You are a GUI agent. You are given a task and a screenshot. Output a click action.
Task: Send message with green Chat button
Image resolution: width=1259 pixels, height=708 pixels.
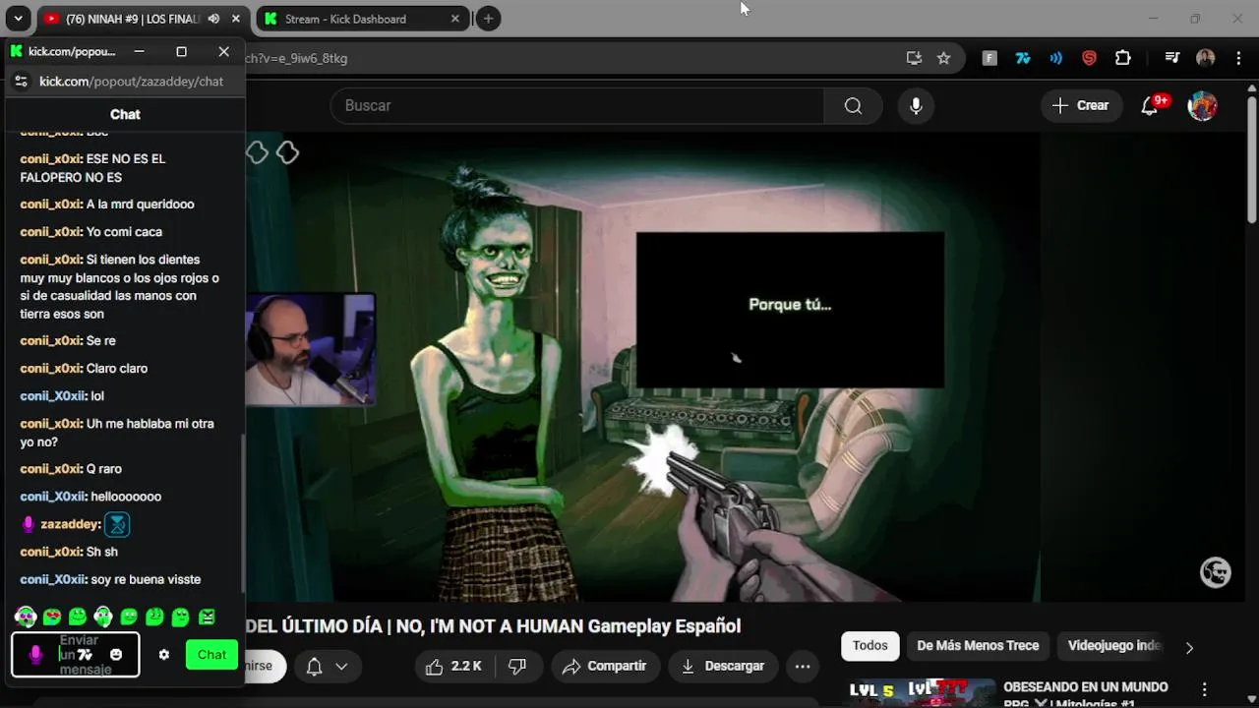click(211, 655)
